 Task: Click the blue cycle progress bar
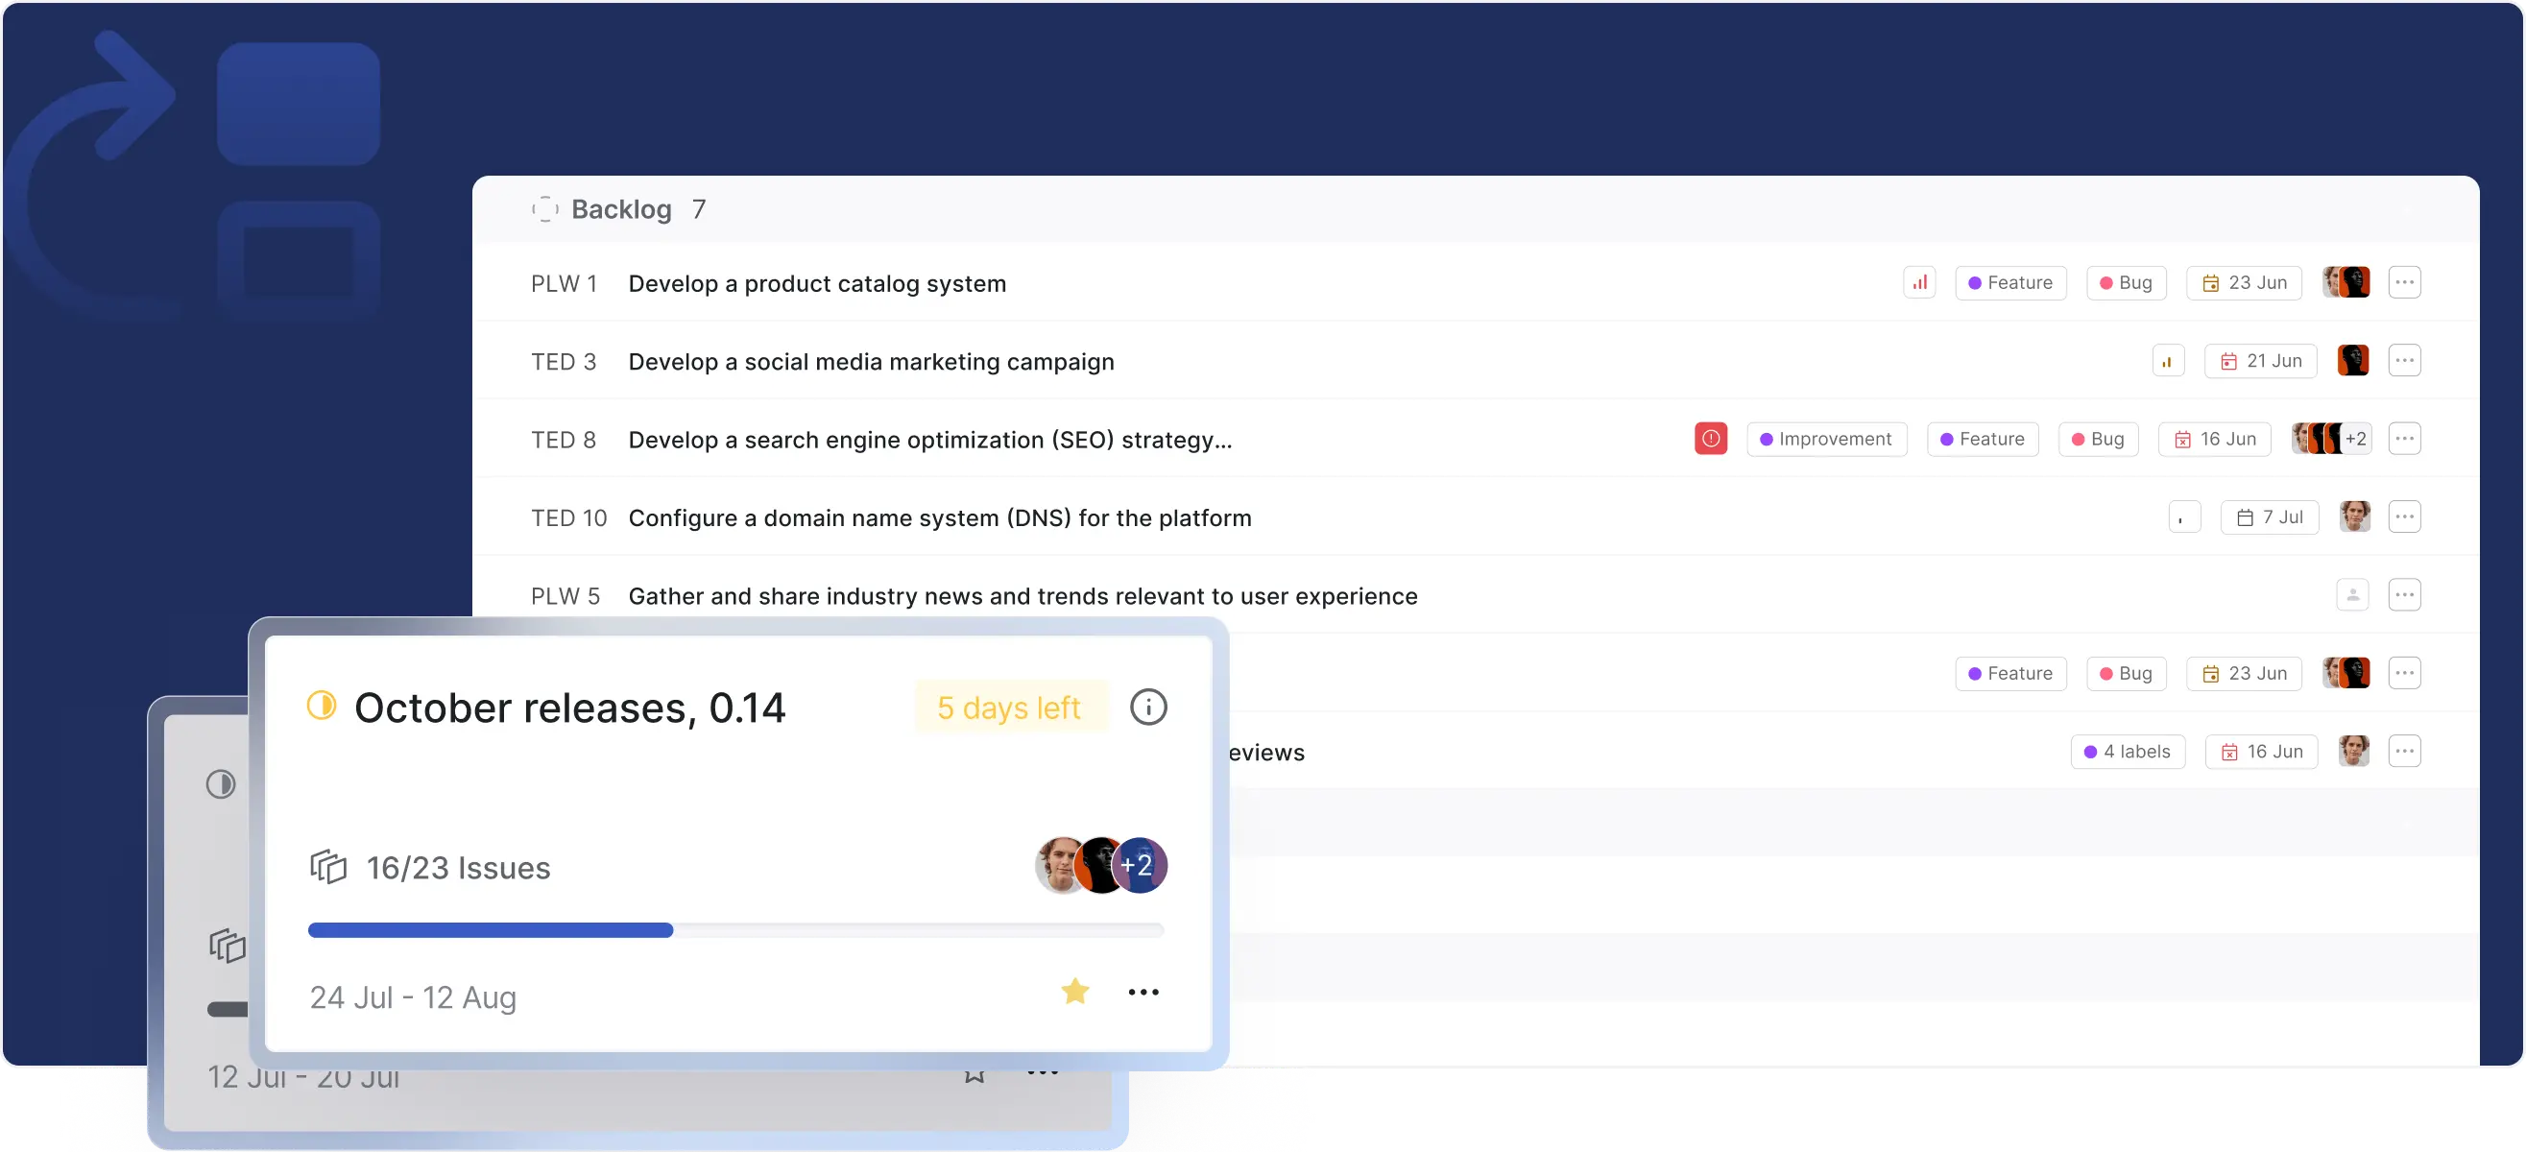[491, 930]
